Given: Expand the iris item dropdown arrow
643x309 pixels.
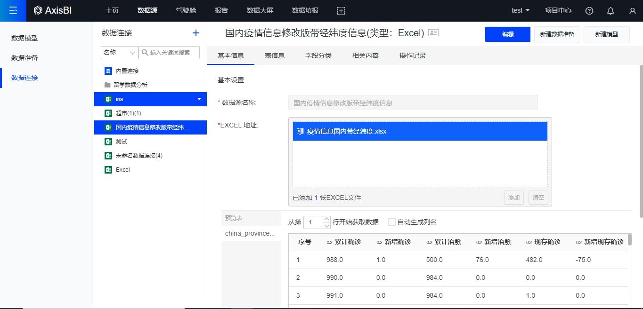Looking at the screenshot, I should pos(199,99).
